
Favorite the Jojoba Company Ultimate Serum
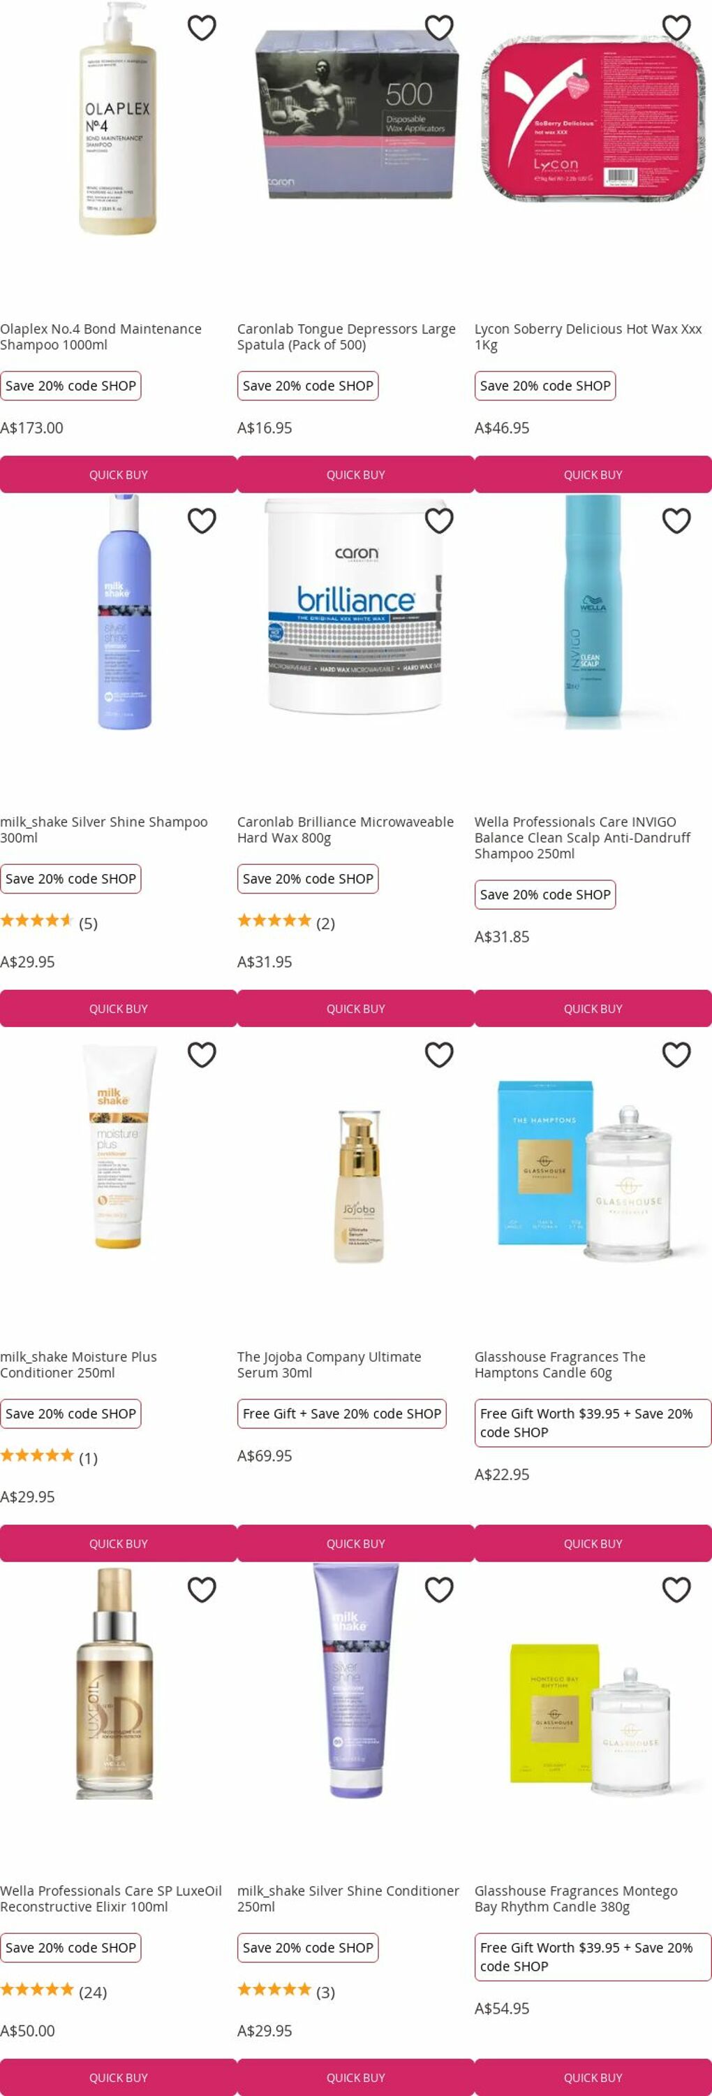(439, 1054)
